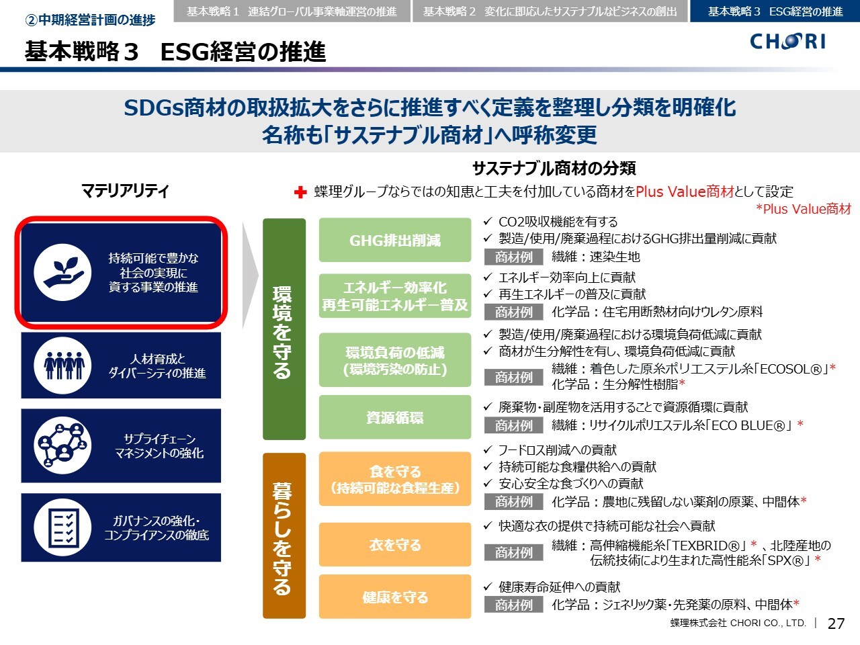Click 商材例 label beside TEXBRID line
This screenshot has height=645, width=860.
coord(513,553)
